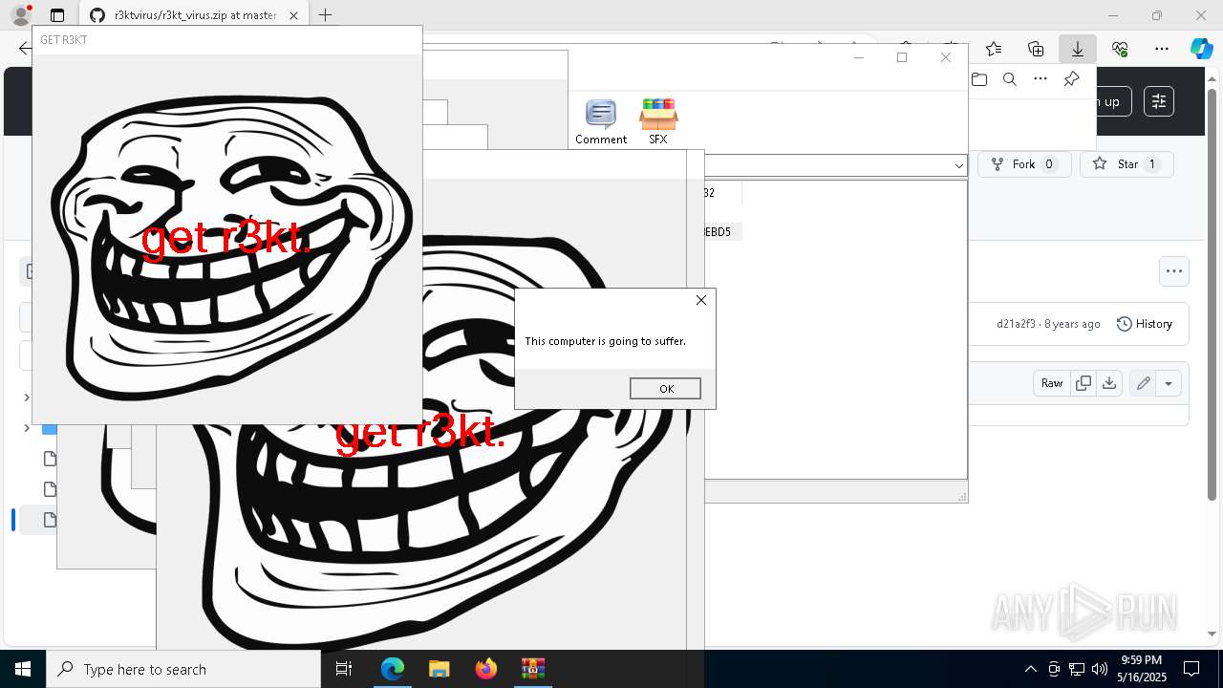Go back in the Edge browser

pyautogui.click(x=25, y=49)
